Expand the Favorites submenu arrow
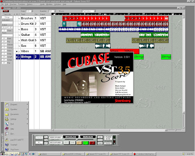Screen dimensions: 195x156 [x=27, y=109]
